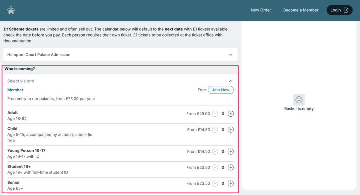
Task: Add a Young Person 16-17 ticket
Action: 231,151
